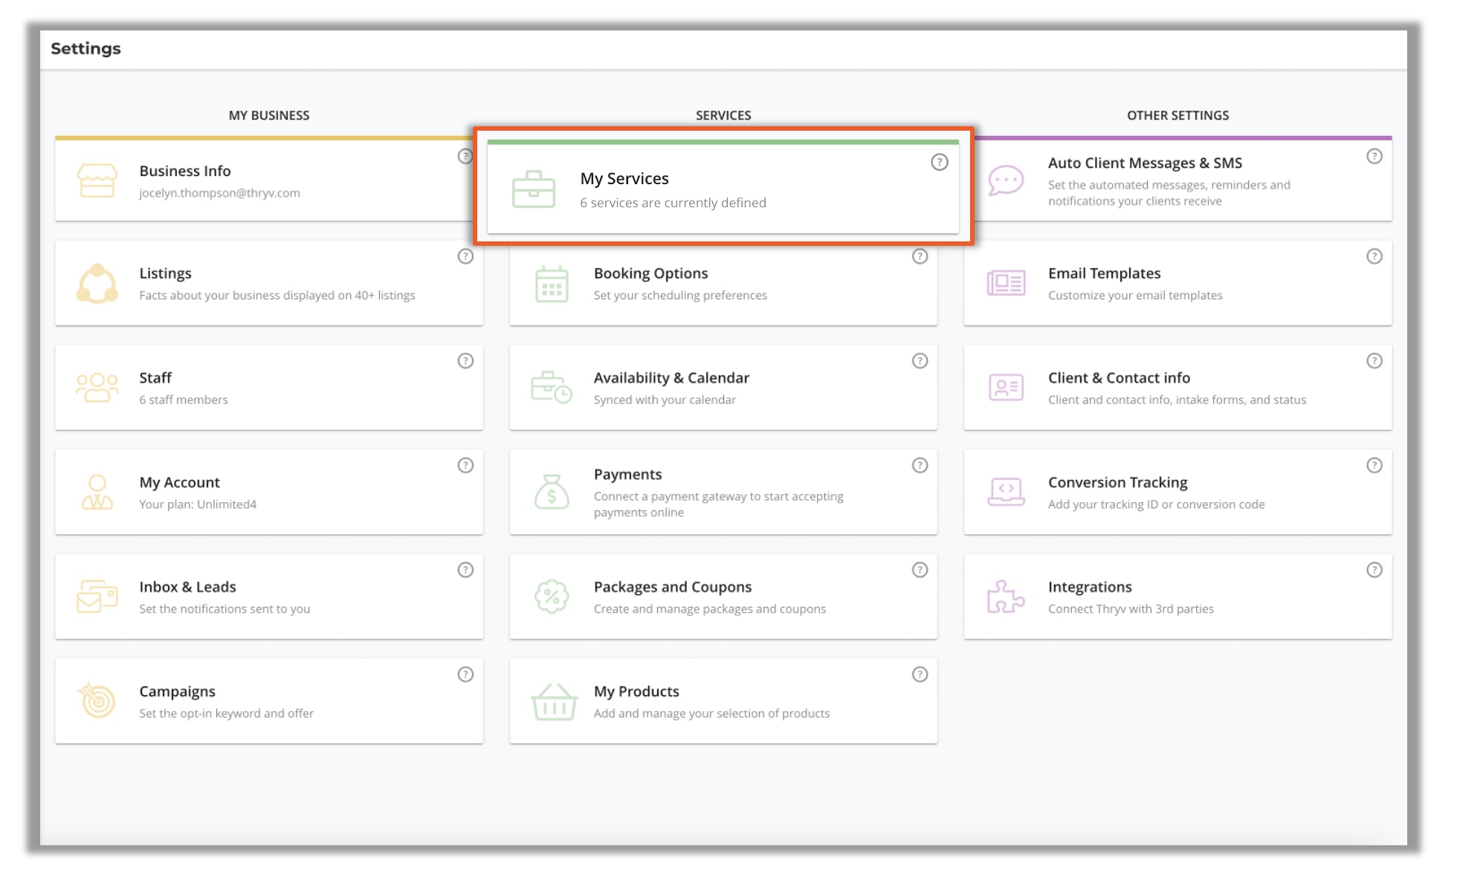
Task: Open Client & Contact info title
Action: click(1119, 377)
